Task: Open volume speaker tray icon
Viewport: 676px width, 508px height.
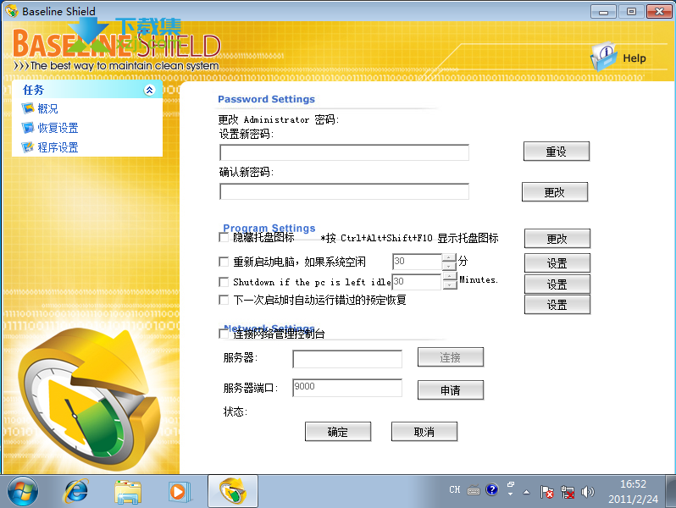Action: [587, 492]
